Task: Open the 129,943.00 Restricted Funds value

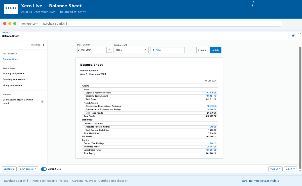Action: coord(211,147)
